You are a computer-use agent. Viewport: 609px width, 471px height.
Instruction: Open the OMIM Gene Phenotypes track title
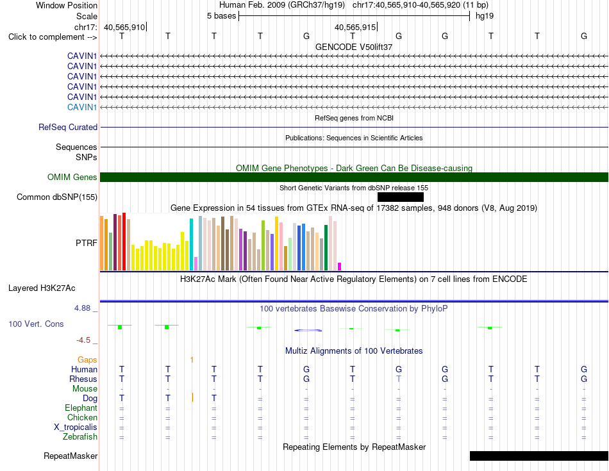point(354,168)
